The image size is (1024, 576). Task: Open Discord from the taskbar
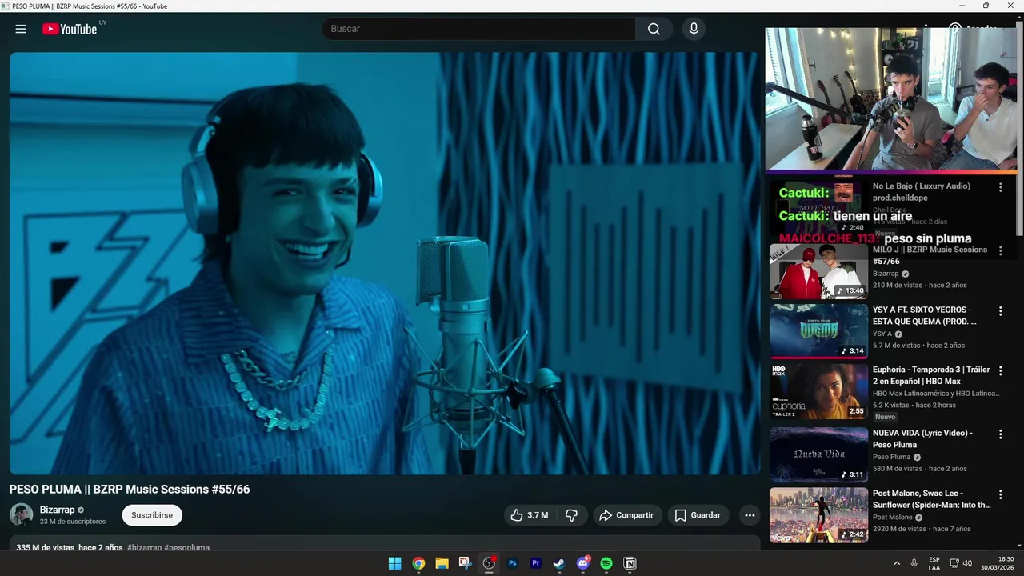[x=582, y=563]
